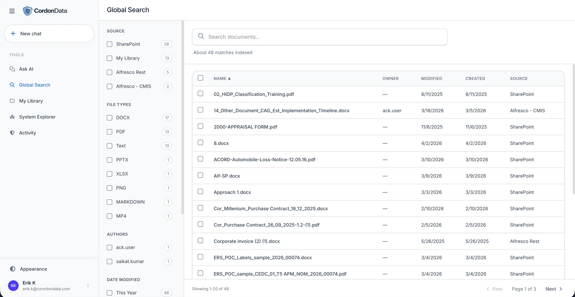Open 2000-APPRAISAL FORM.pdf
The height and width of the screenshot is (297, 575).
click(x=245, y=127)
